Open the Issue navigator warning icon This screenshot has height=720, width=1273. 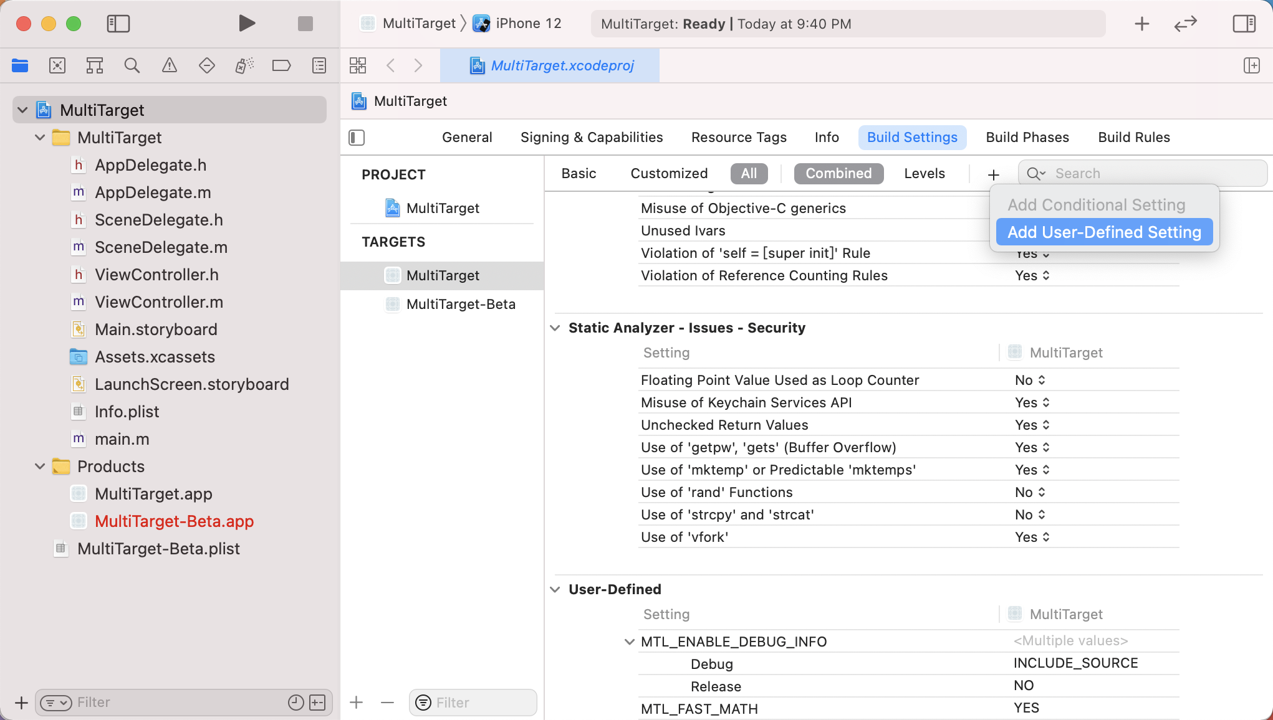169,65
